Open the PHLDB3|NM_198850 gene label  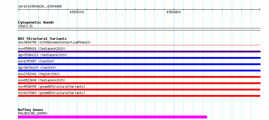(x=33, y=113)
